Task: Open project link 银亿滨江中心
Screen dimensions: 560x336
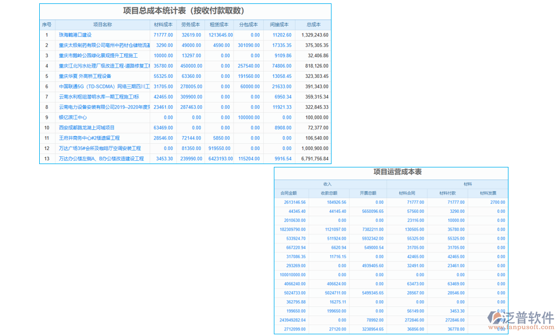Action: (x=73, y=118)
